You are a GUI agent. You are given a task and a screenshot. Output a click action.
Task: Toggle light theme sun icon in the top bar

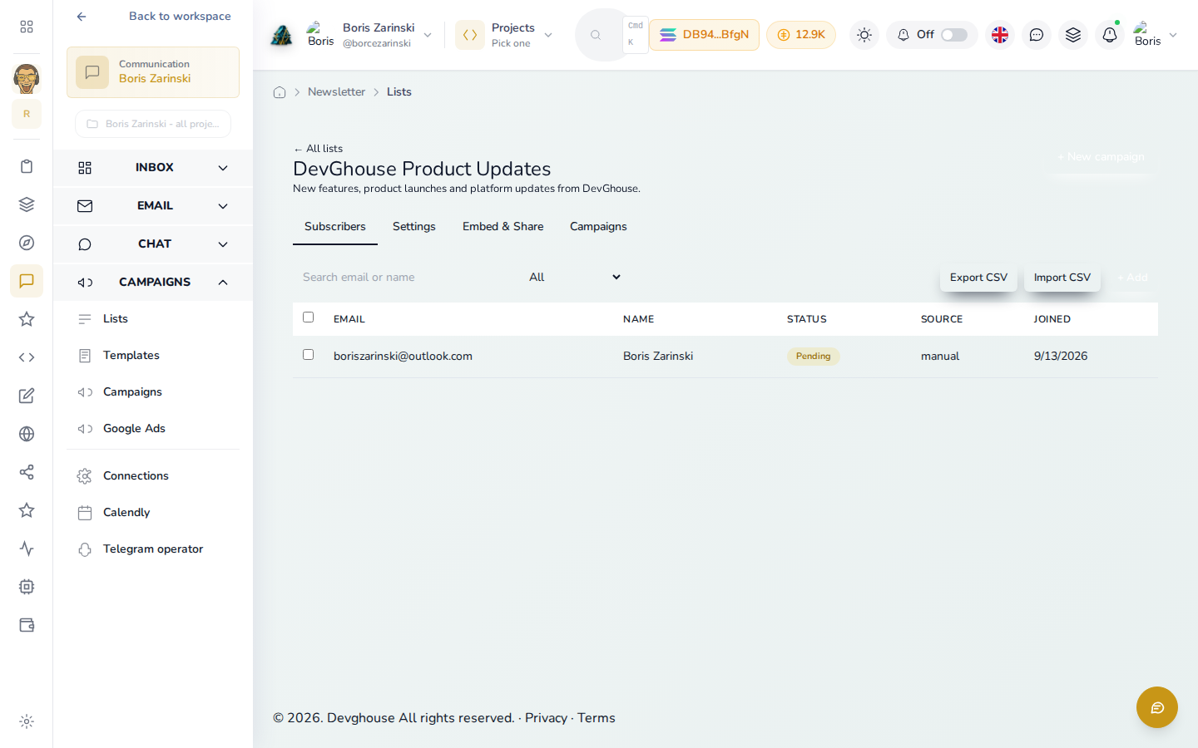pos(864,35)
